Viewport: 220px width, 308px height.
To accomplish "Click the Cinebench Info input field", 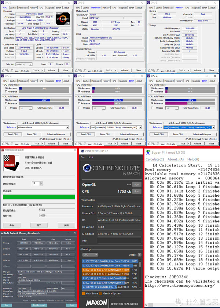I will click(x=119, y=241).
